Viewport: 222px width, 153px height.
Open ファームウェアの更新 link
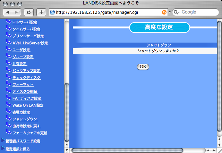pos(30,133)
